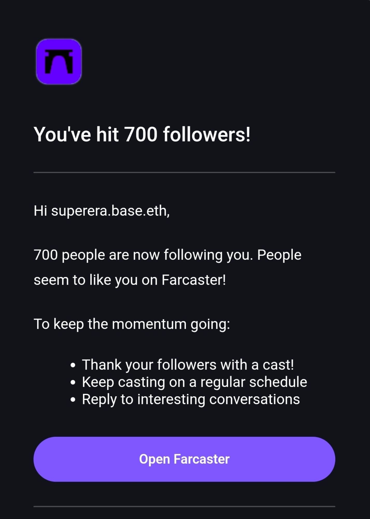
Task: Click the purple Farcaster arch logo
Action: tap(59, 62)
